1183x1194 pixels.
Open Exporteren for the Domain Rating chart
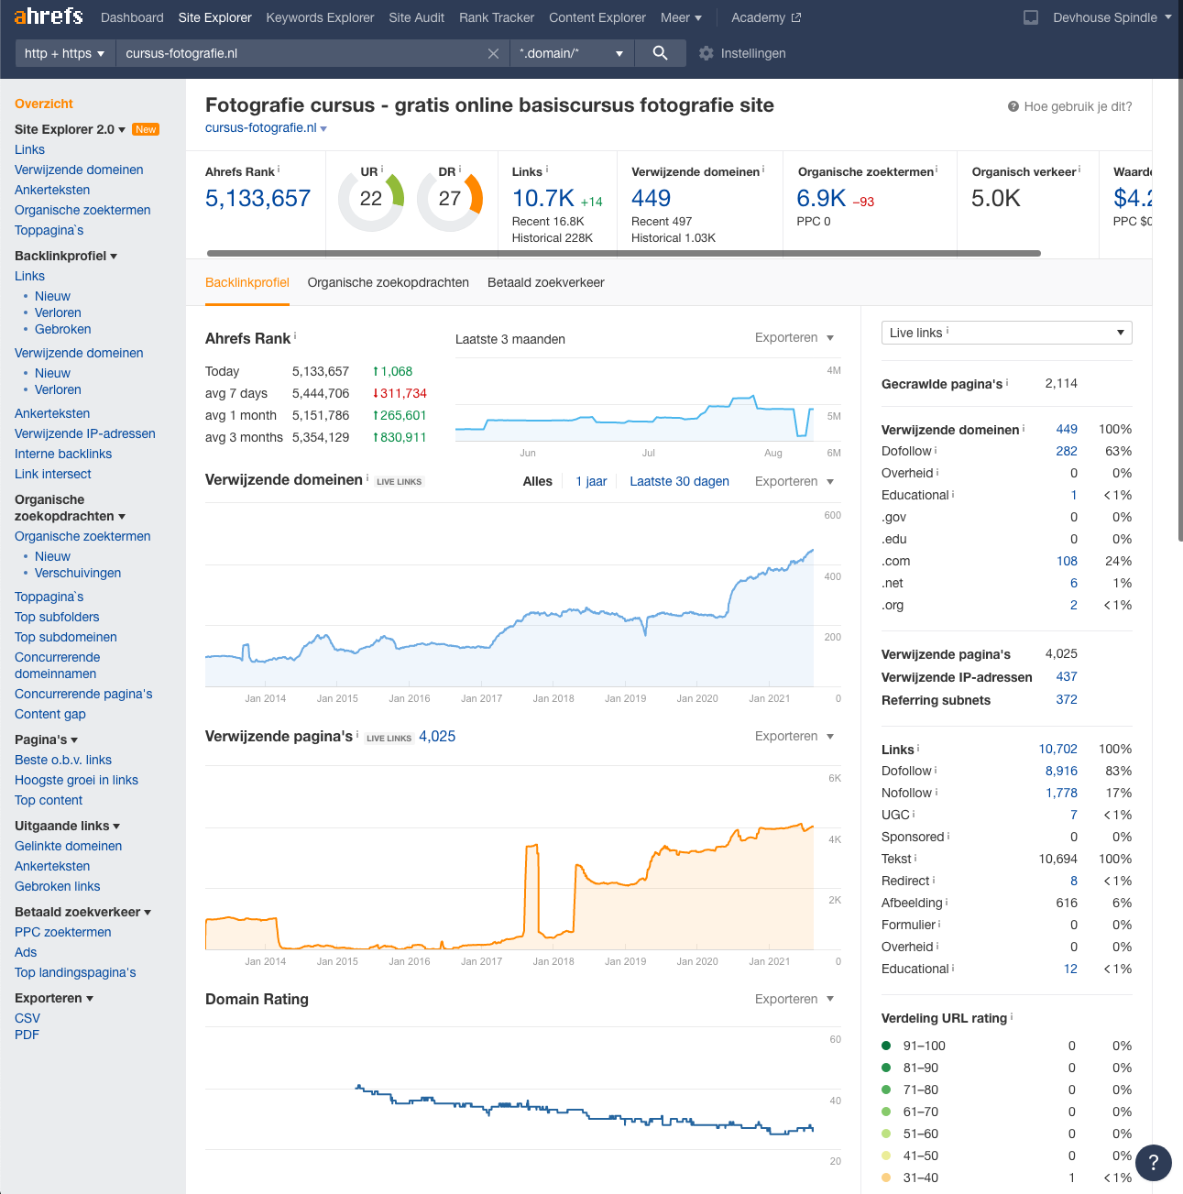(x=794, y=999)
